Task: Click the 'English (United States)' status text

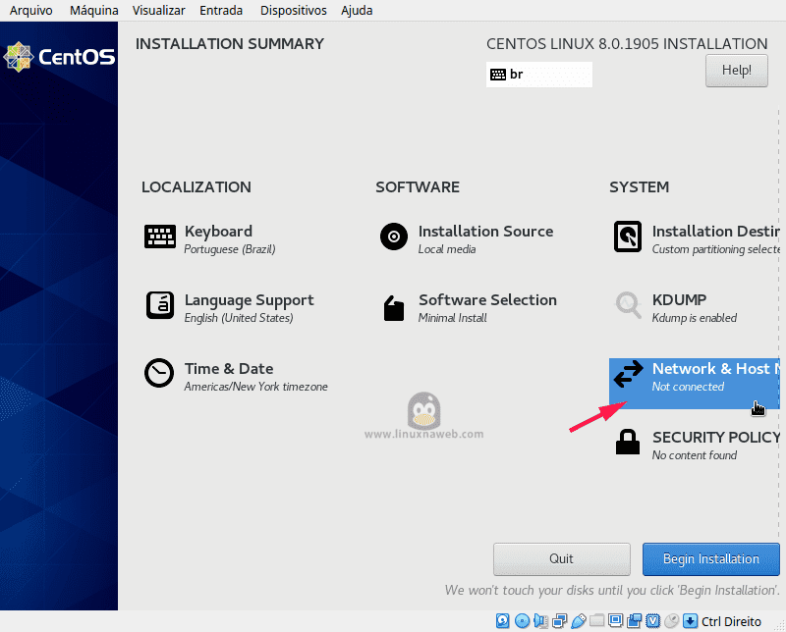Action: coord(239,318)
